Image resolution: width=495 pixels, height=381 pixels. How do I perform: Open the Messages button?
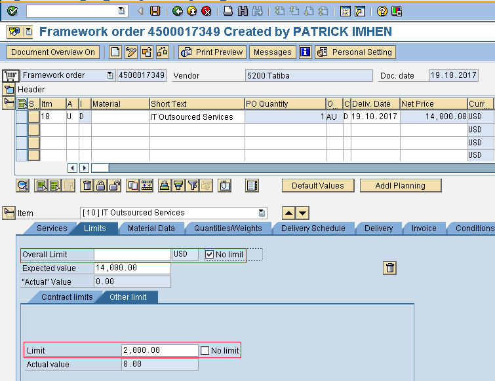[273, 52]
